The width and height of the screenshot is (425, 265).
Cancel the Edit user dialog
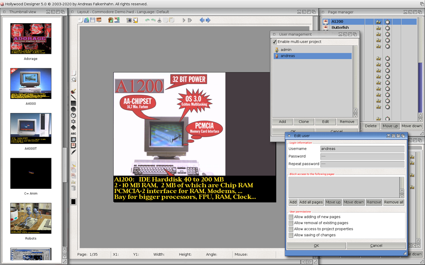(x=376, y=246)
